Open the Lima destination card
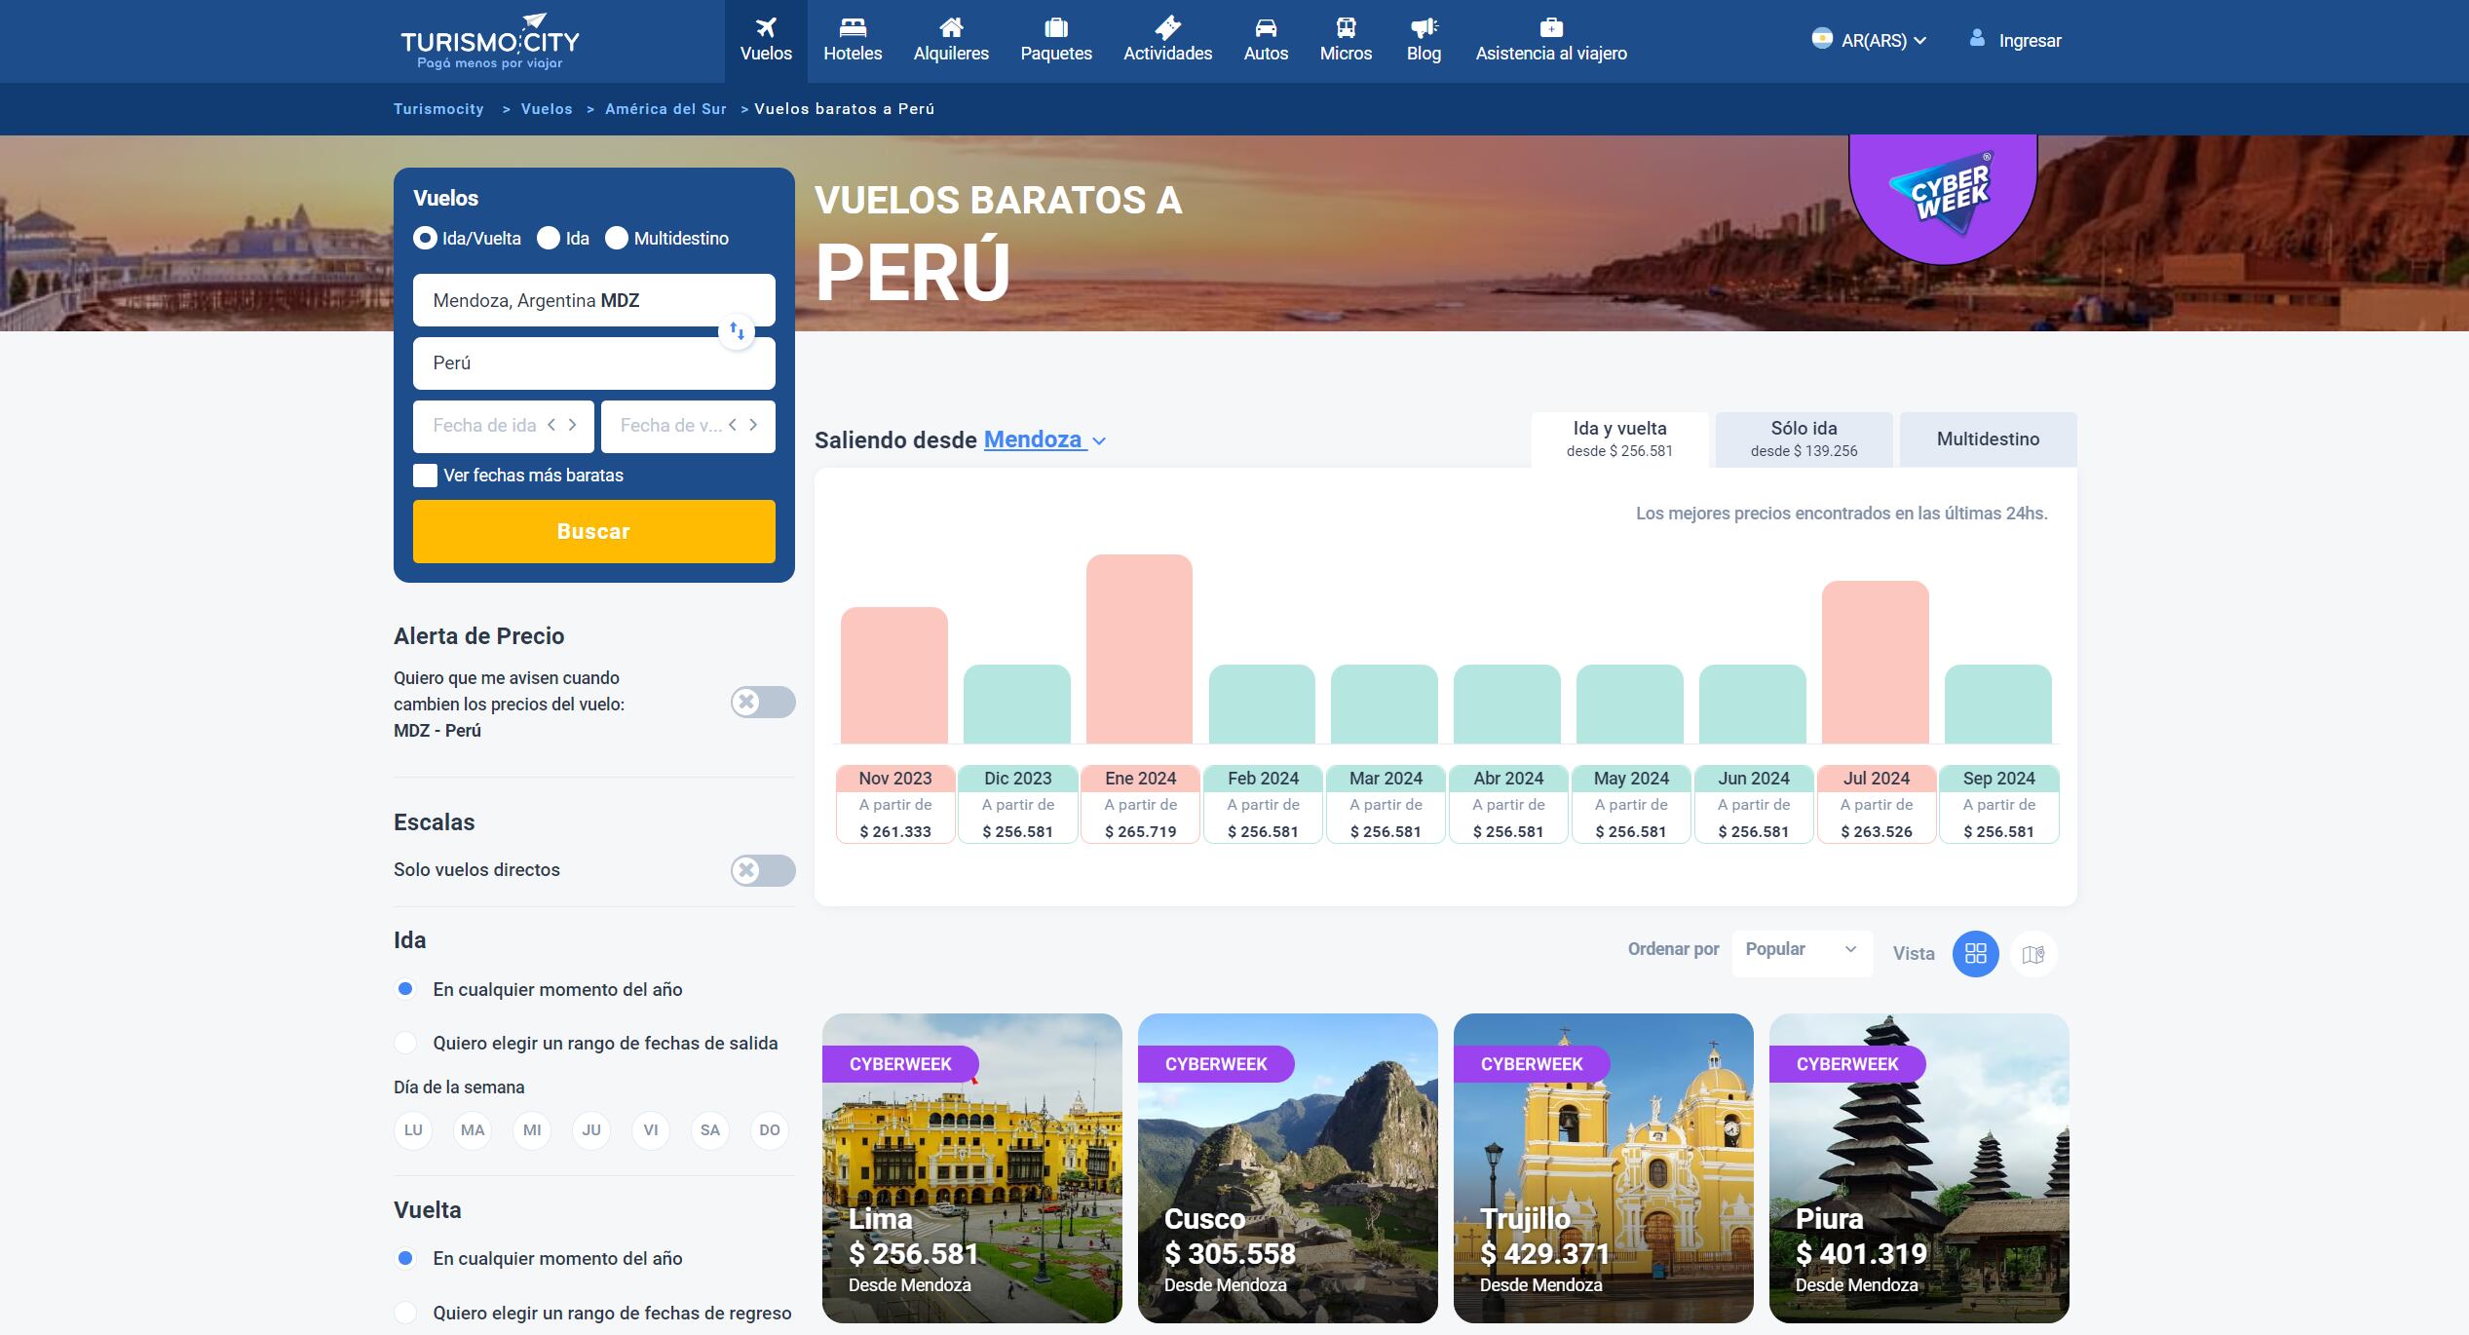Screen dimensions: 2469x1335 click(971, 1167)
